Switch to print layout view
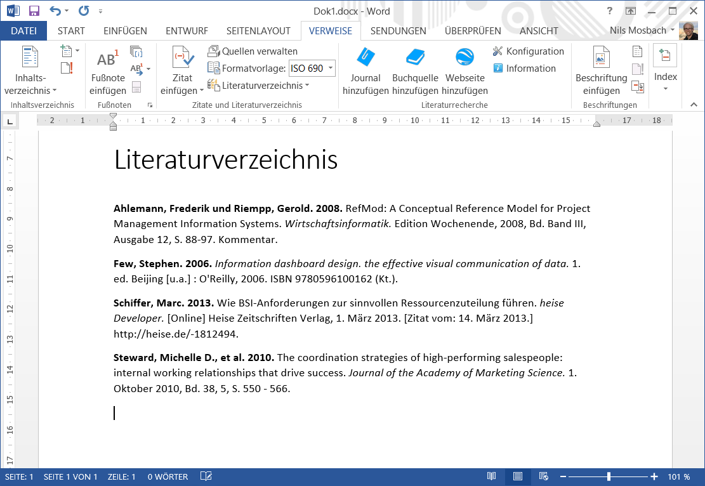 click(518, 476)
